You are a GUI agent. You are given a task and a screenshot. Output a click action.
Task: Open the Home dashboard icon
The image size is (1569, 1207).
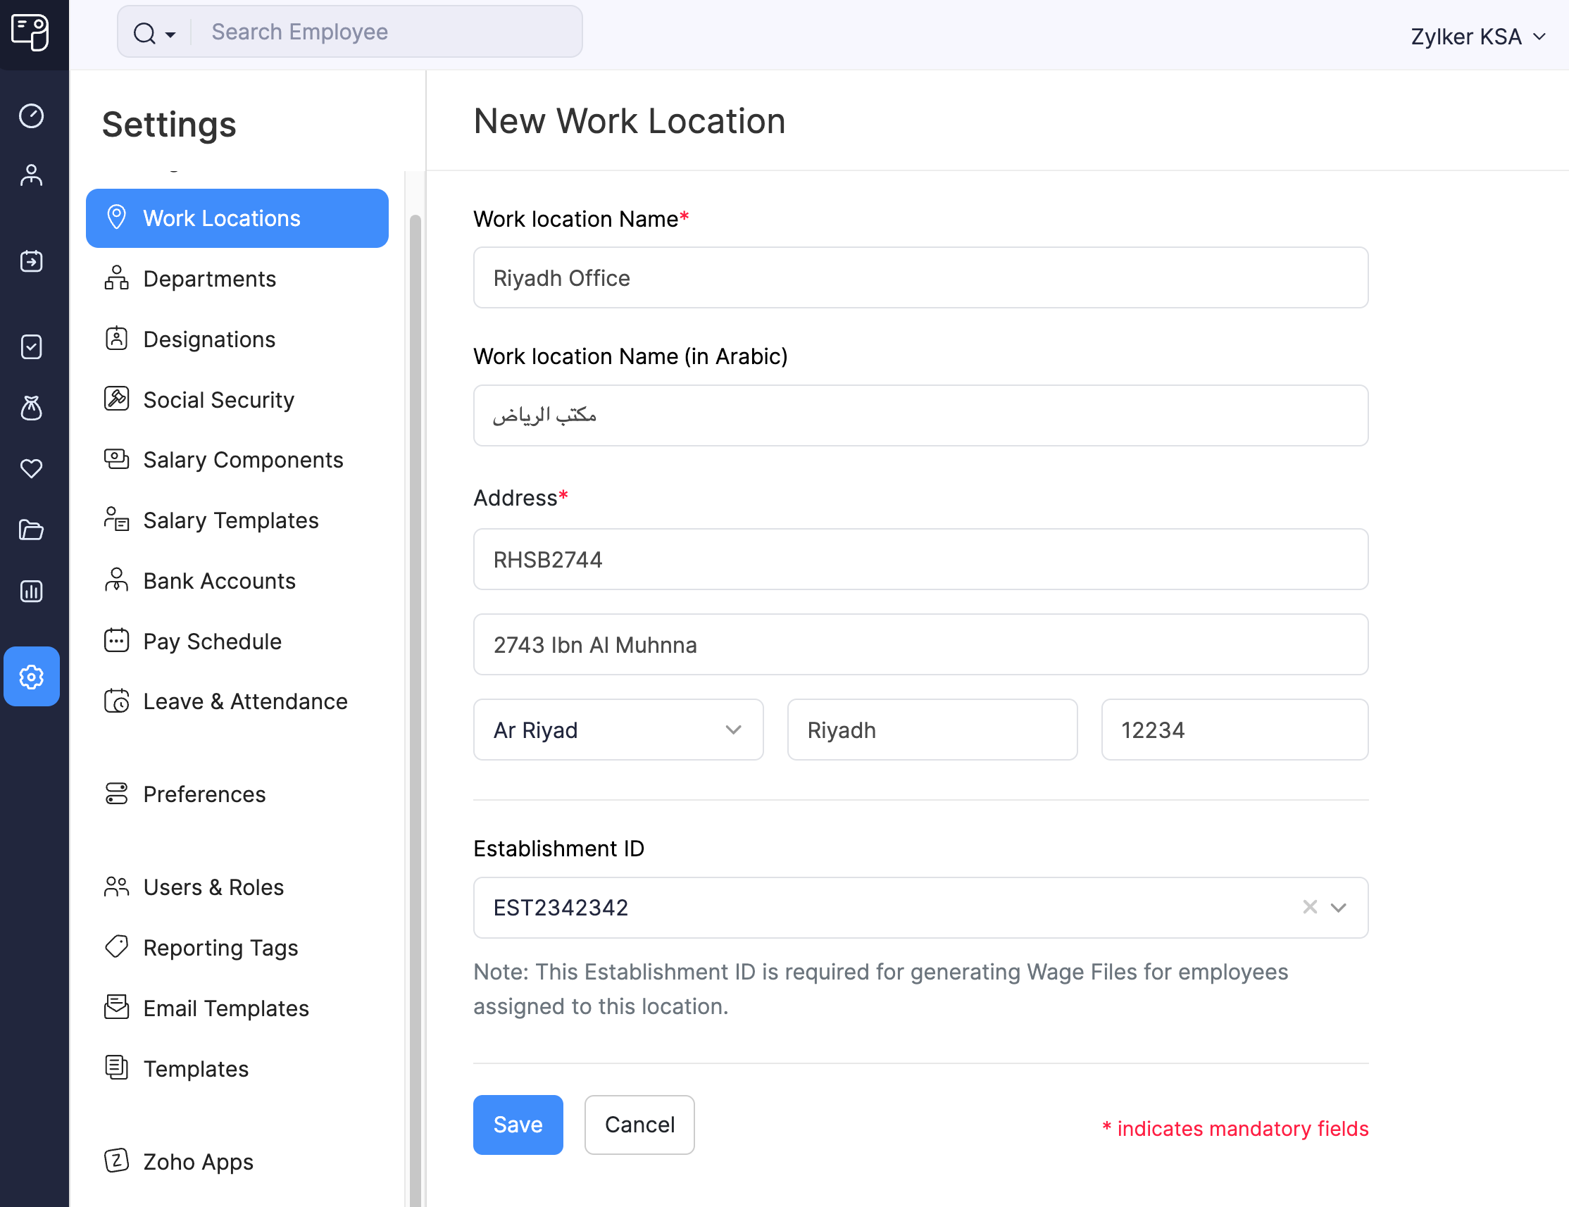32,115
